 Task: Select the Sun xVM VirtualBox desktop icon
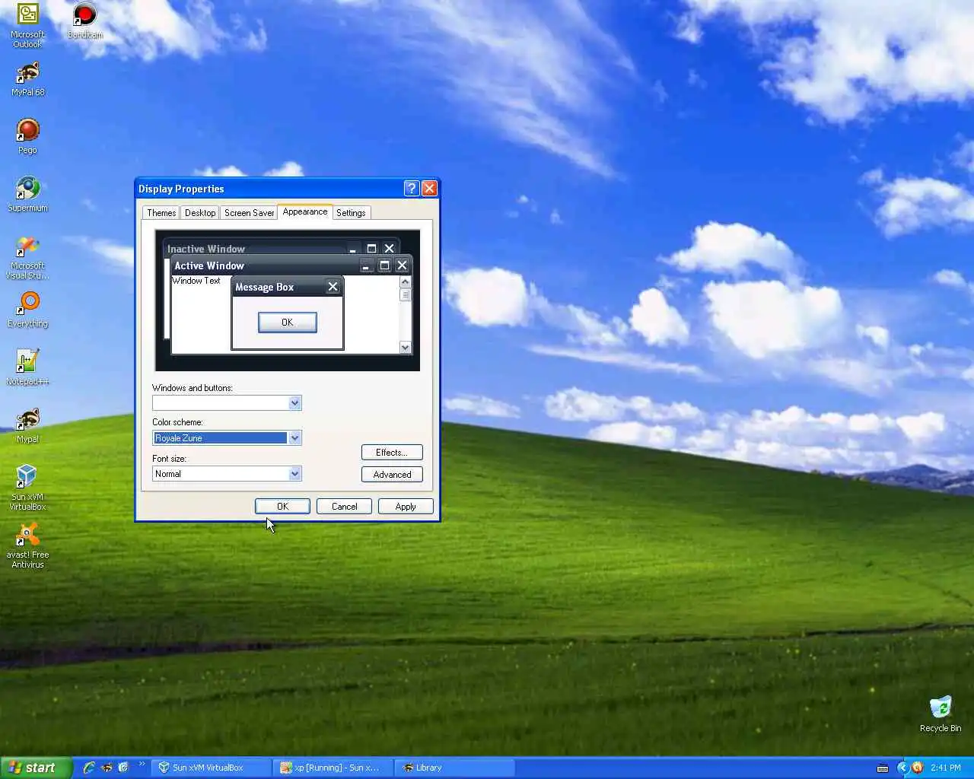coord(27,488)
